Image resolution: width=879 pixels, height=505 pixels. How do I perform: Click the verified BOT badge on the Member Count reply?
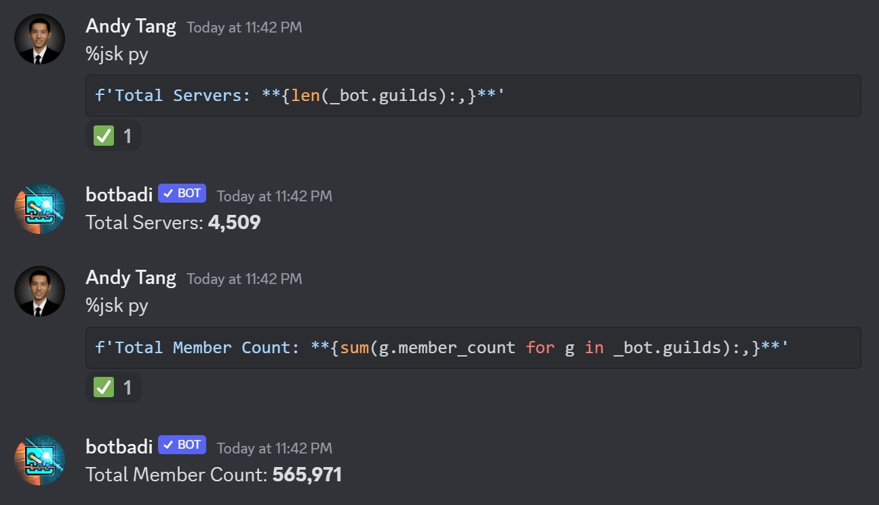(x=182, y=445)
